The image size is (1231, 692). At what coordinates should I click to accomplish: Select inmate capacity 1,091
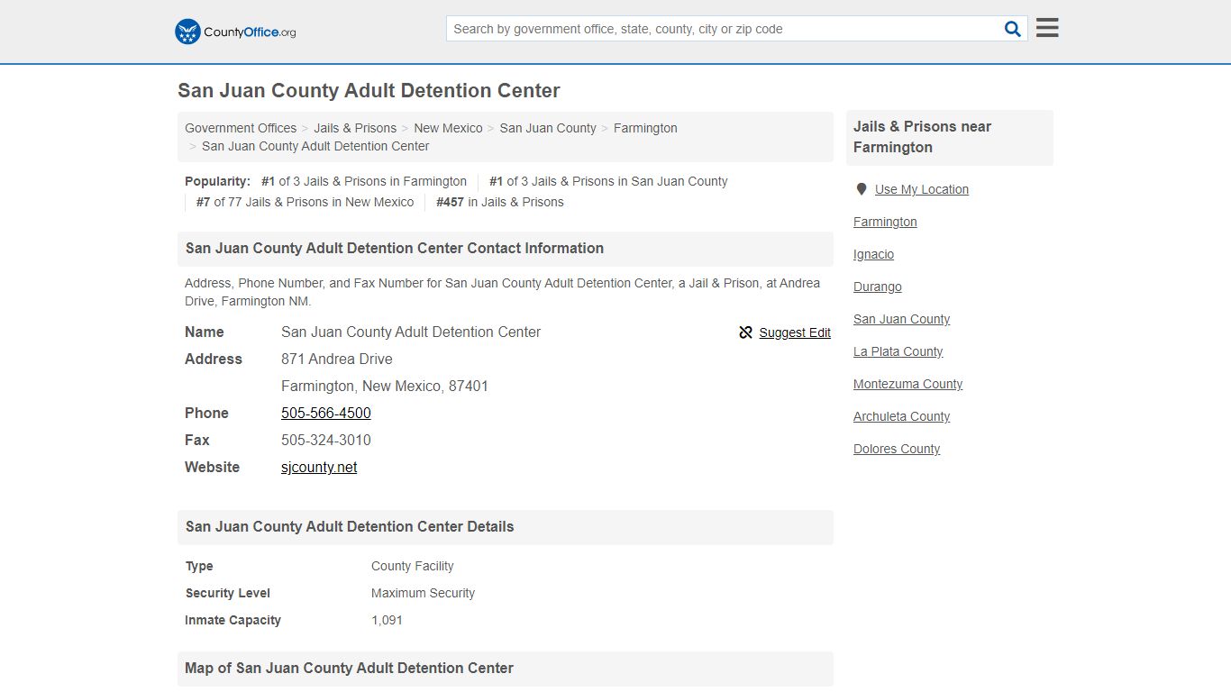tap(387, 620)
